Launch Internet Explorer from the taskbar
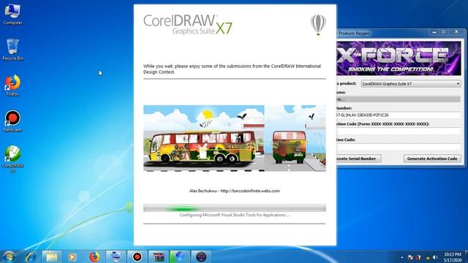468x263 pixels. pos(31,256)
